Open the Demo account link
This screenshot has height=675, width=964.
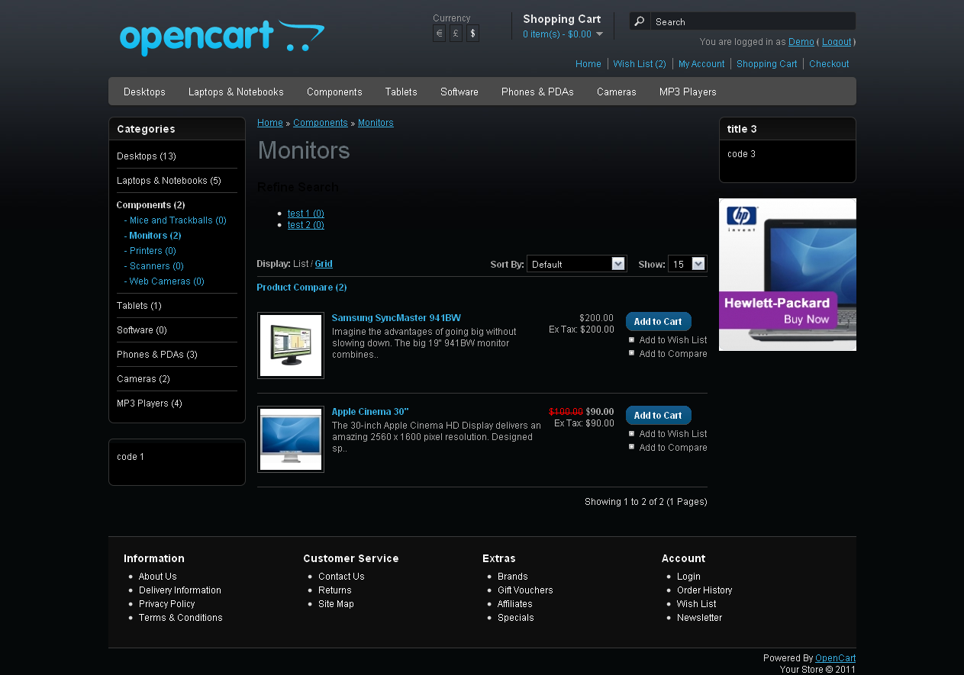[x=801, y=42]
